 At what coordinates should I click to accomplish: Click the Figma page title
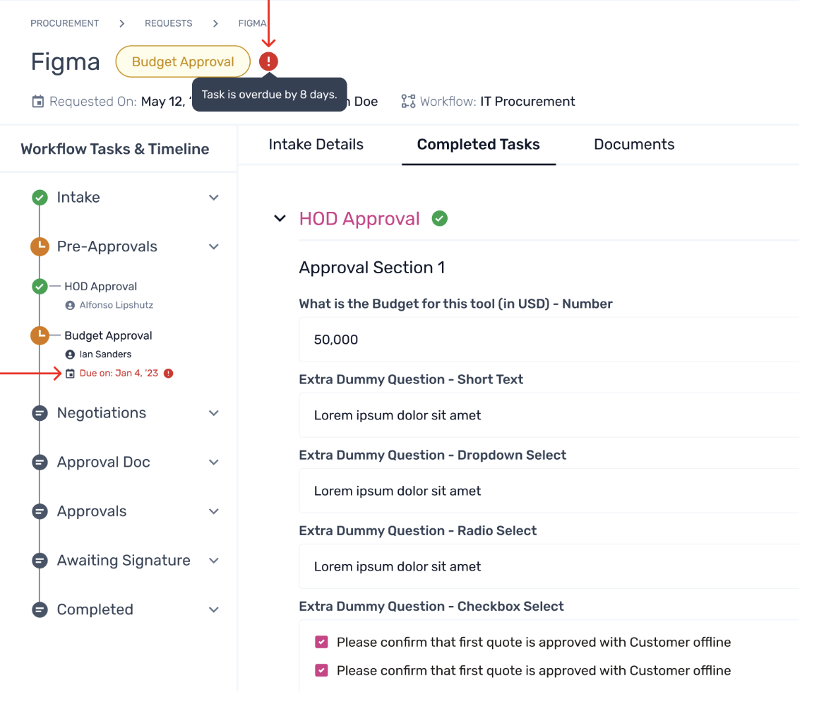click(x=65, y=61)
